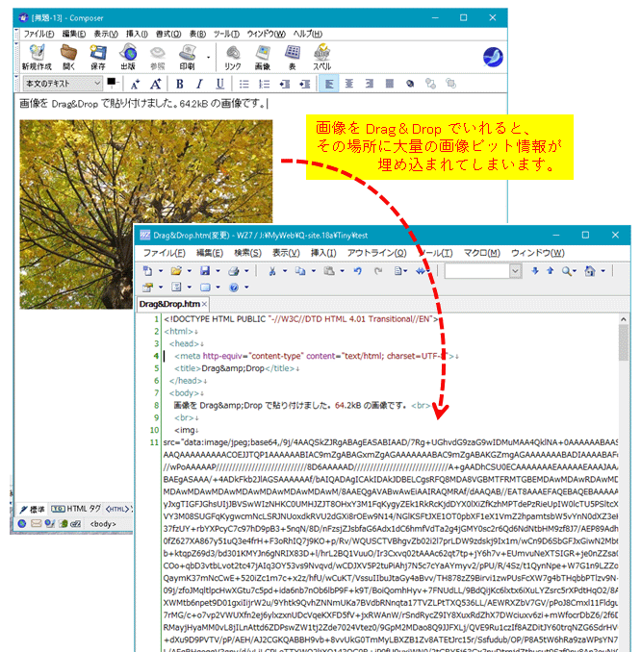Insert an image with the 画像 icon
The width and height of the screenshot is (641, 652).
pyautogui.click(x=263, y=57)
